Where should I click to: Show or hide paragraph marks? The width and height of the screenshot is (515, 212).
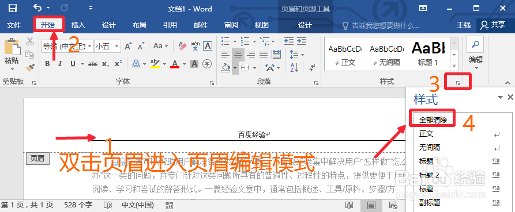coord(312,68)
